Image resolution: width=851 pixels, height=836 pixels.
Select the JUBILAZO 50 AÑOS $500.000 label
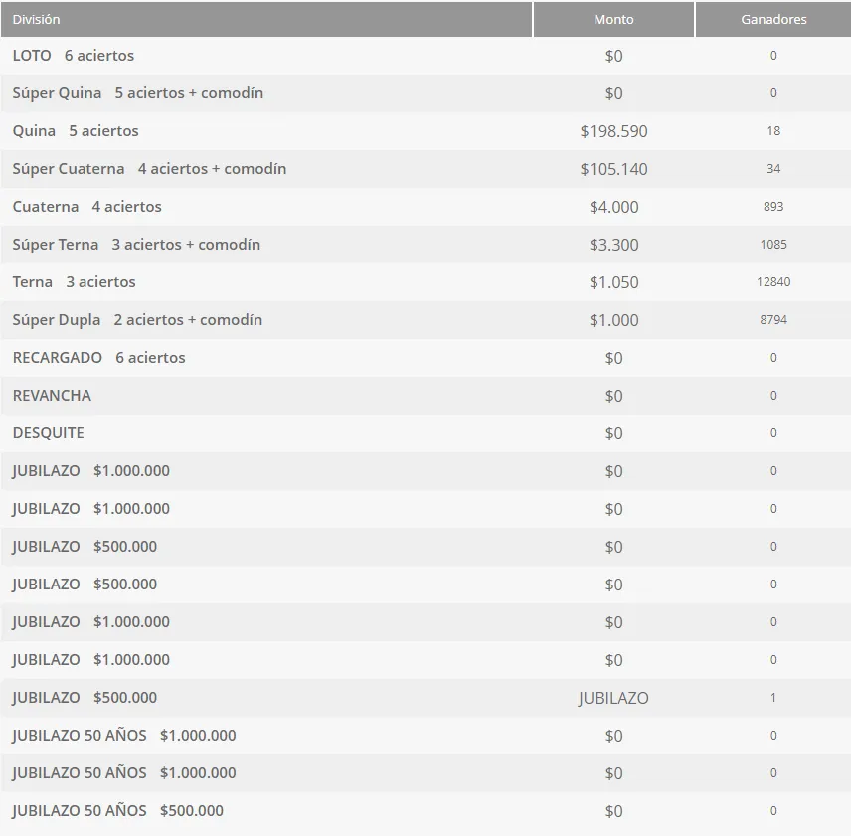[118, 811]
